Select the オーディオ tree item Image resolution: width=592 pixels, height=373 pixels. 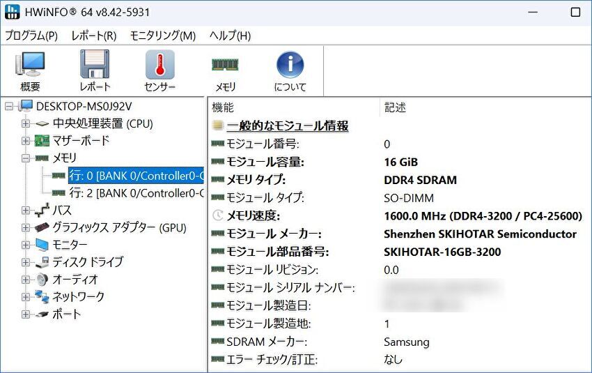click(75, 280)
